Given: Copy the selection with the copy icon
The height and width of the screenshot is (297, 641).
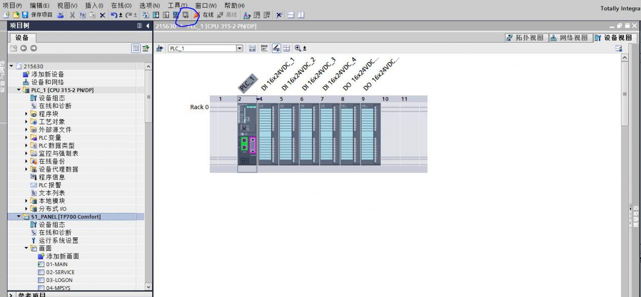Looking at the screenshot, I should [82, 15].
